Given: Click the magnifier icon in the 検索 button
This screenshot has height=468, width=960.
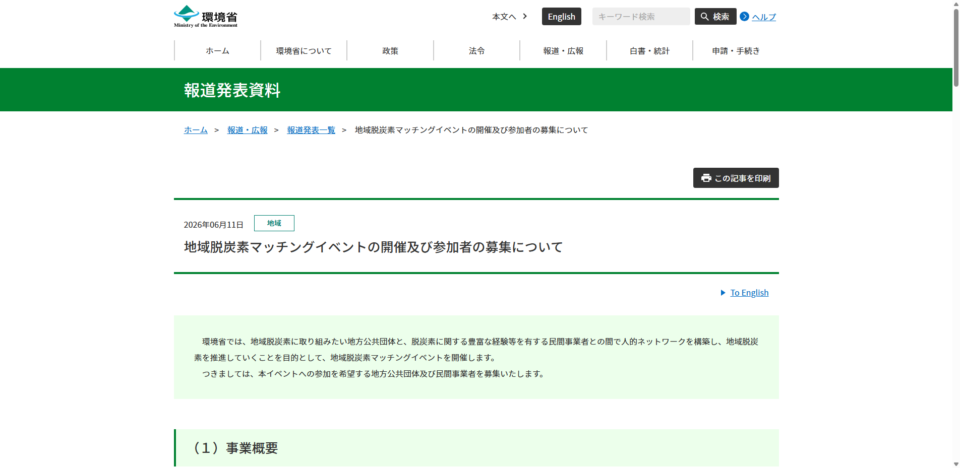Looking at the screenshot, I should (704, 17).
